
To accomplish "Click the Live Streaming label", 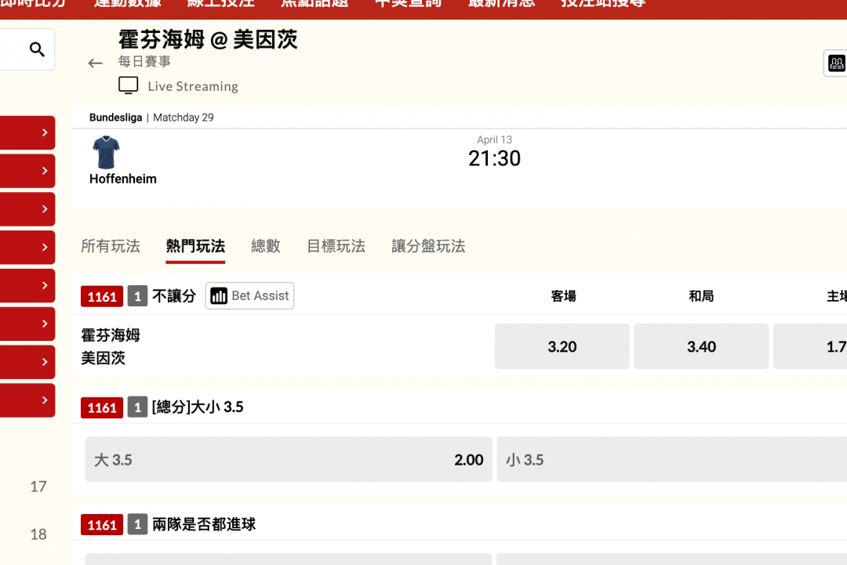I will (193, 86).
